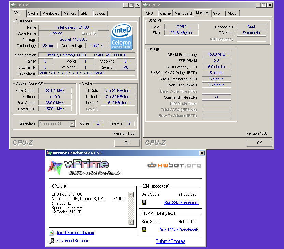Click the Level 2 cache value 512 KBytes
Screen dimensions: 284x249
pyautogui.click(x=118, y=103)
